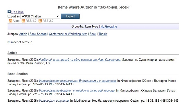Image resolution: width=183 pixels, height=110 pixels.
Task: Click the Up a level arrow icon
Action: coord(9,12)
